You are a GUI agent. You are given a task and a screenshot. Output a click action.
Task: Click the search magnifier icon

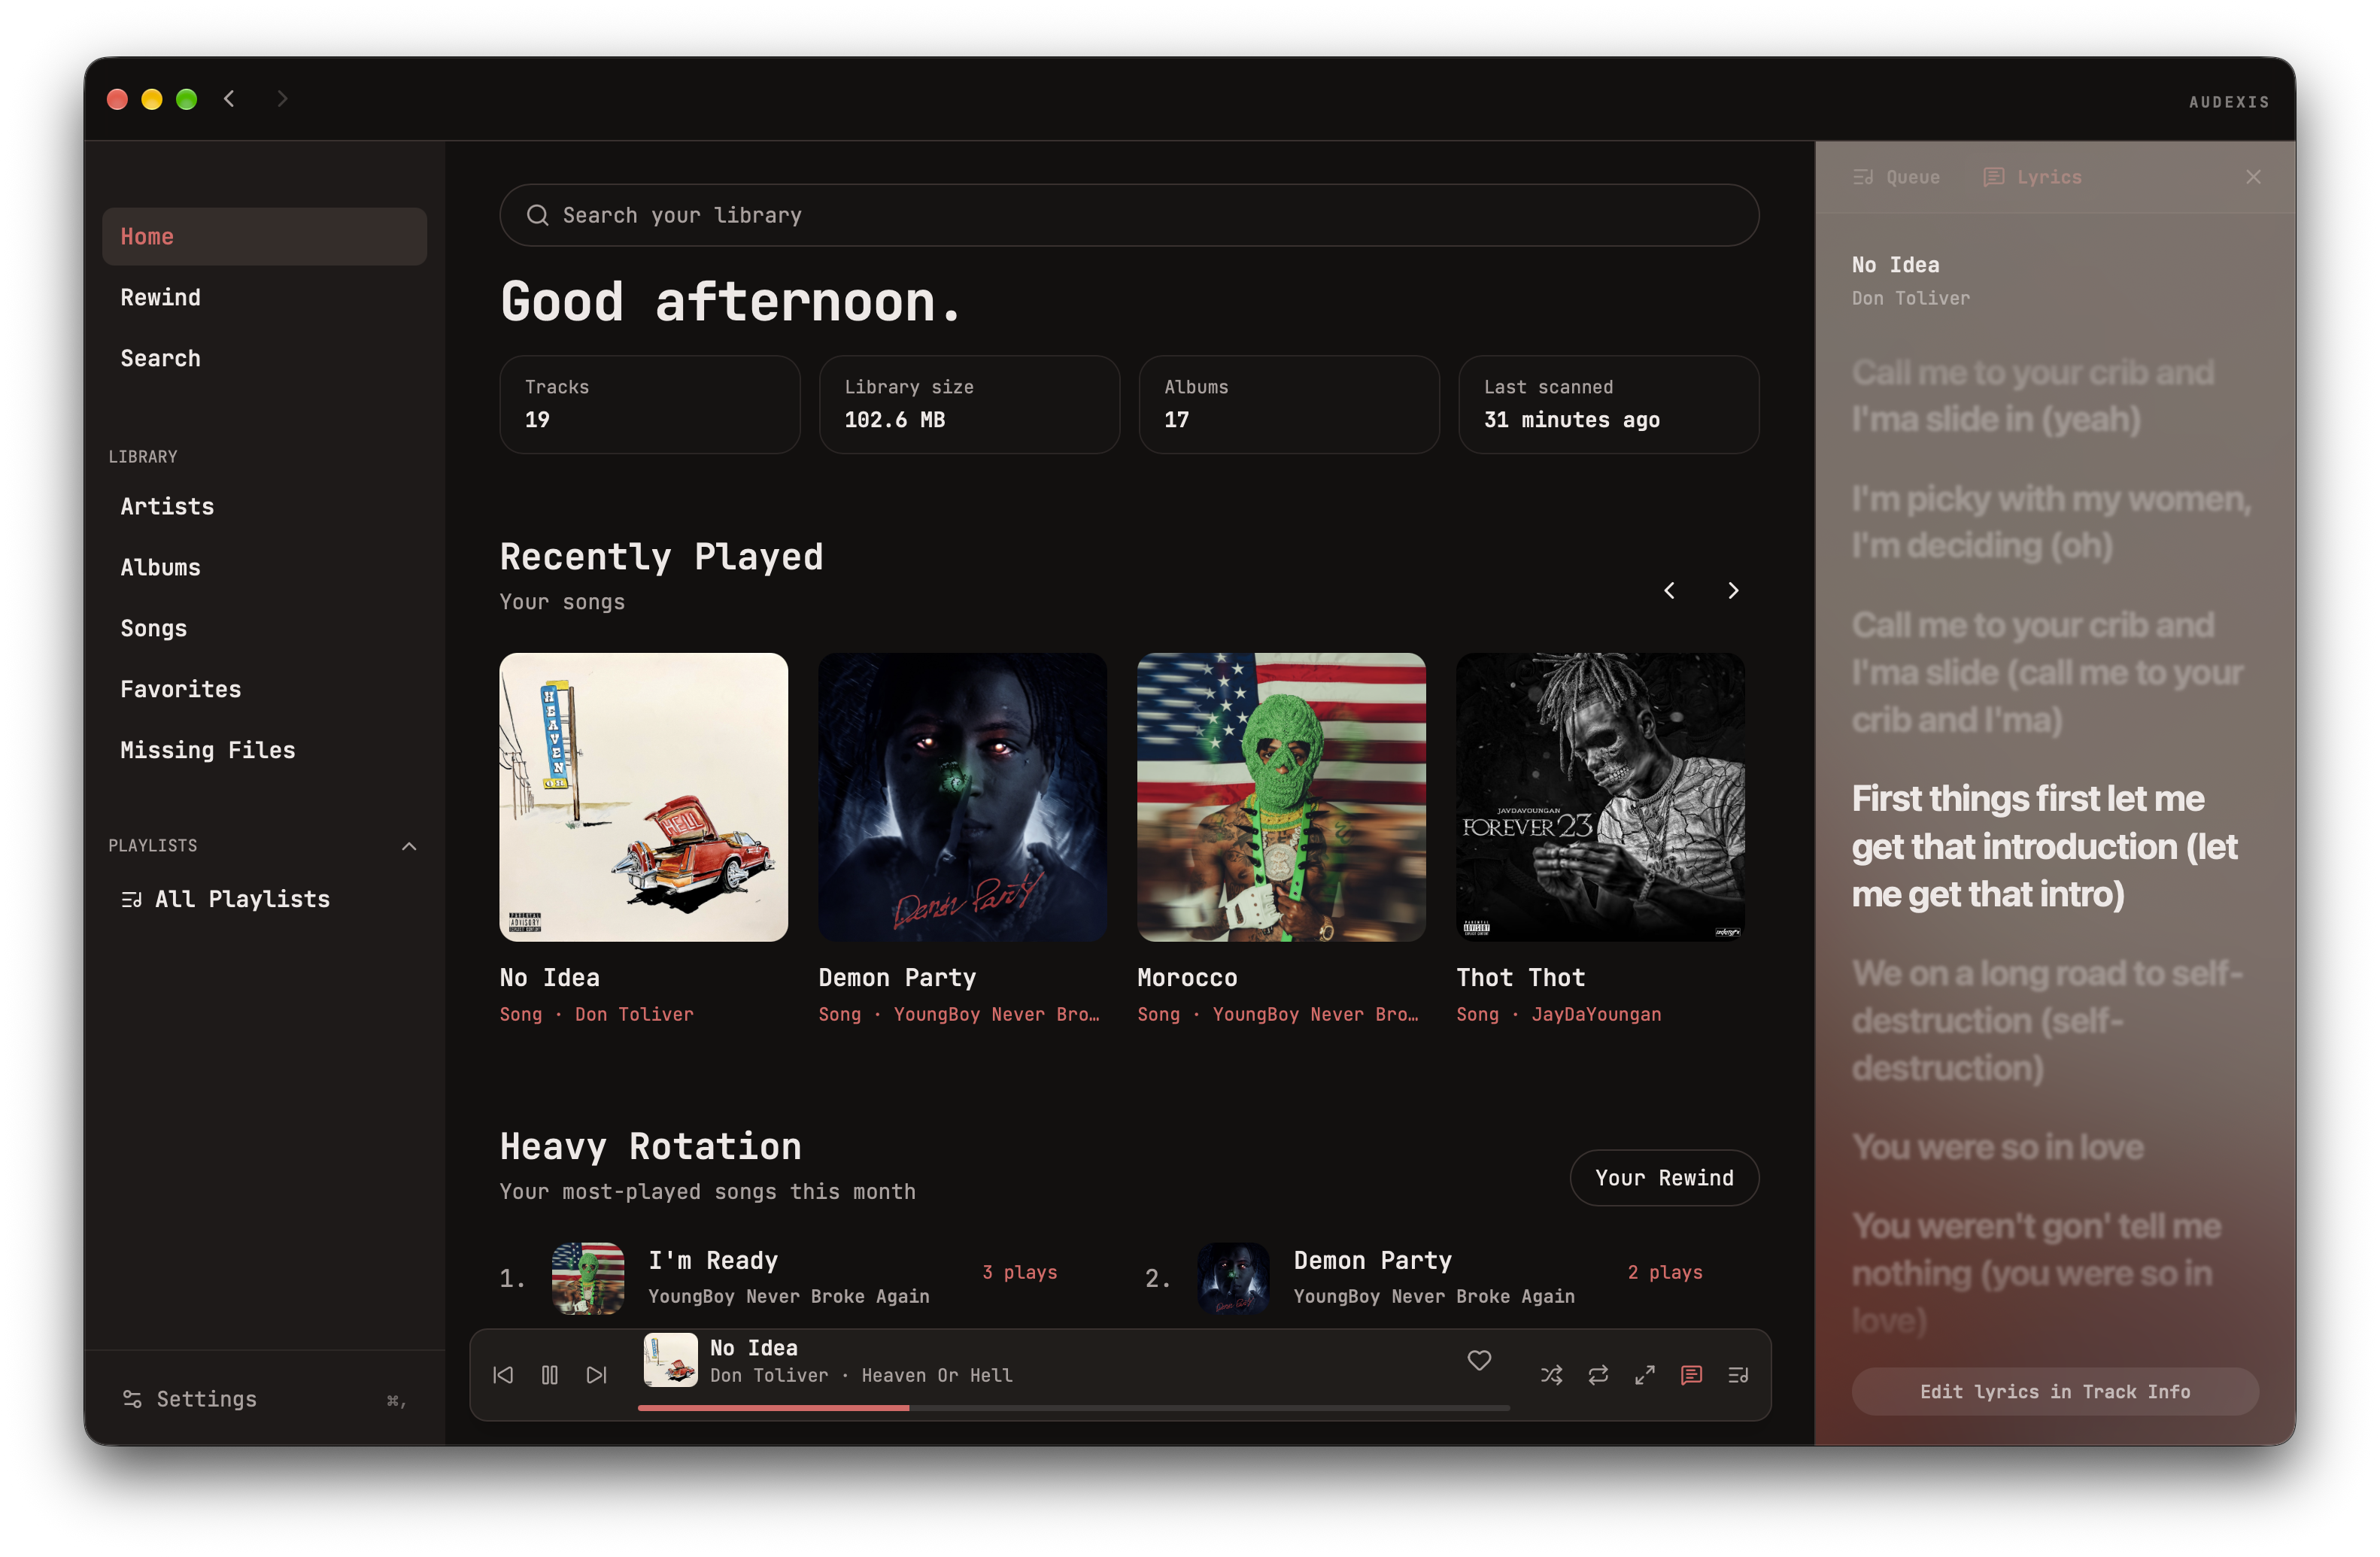click(537, 215)
